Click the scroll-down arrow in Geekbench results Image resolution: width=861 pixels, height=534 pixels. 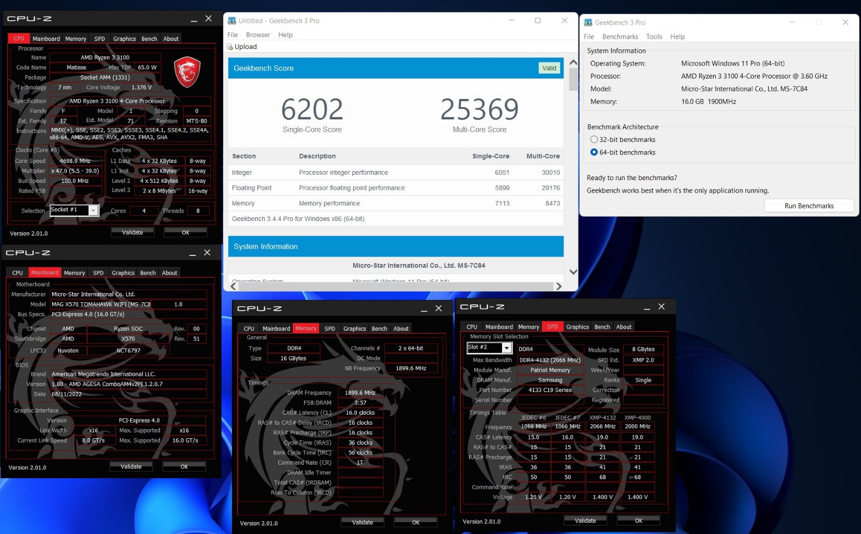point(573,272)
